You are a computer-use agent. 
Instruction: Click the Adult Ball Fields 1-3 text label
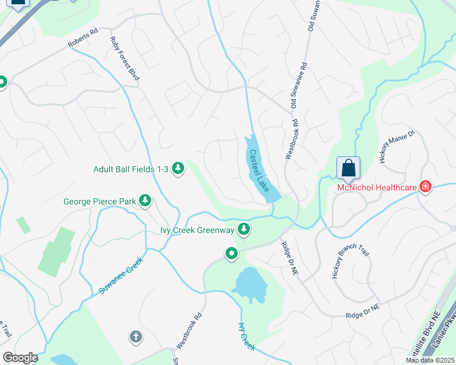click(131, 169)
